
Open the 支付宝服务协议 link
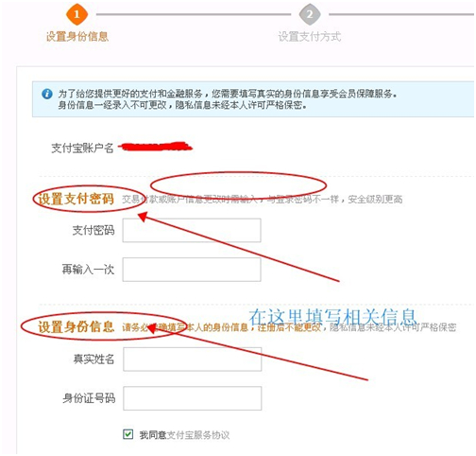click(197, 435)
